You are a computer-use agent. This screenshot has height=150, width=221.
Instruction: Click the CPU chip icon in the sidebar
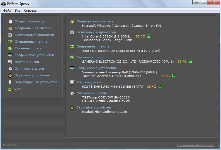coord(10,35)
